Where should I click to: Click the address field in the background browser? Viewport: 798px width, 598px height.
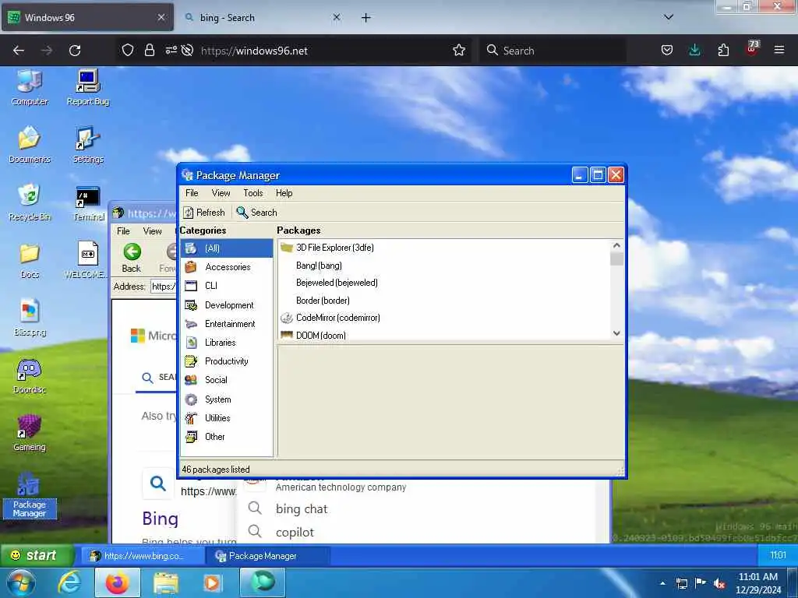coord(164,287)
